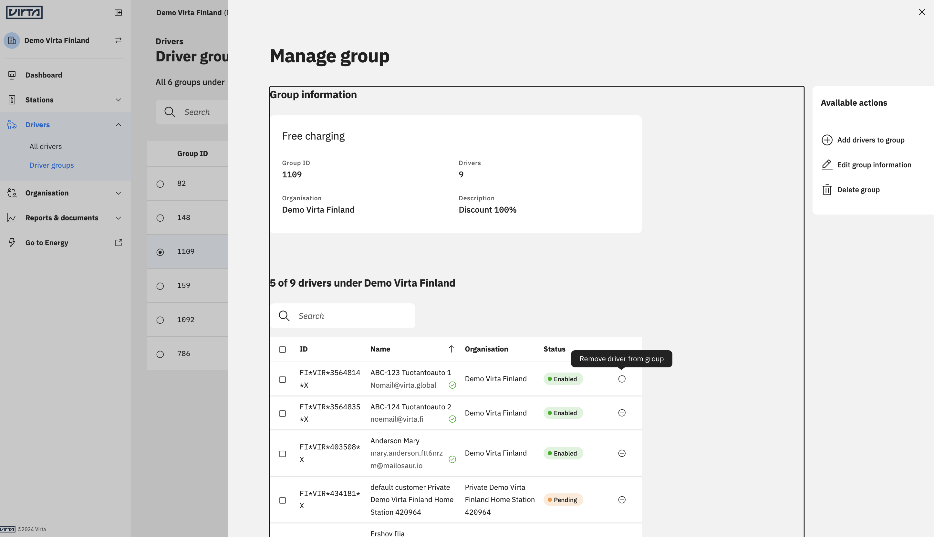The width and height of the screenshot is (934, 537).
Task: Click verified checkmark for Anderson Mary email
Action: click(x=452, y=459)
